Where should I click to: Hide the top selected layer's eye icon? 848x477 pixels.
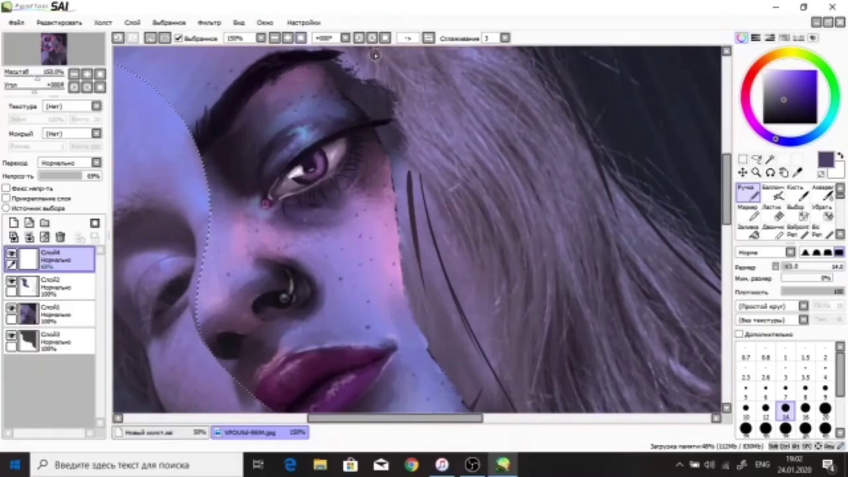(11, 254)
